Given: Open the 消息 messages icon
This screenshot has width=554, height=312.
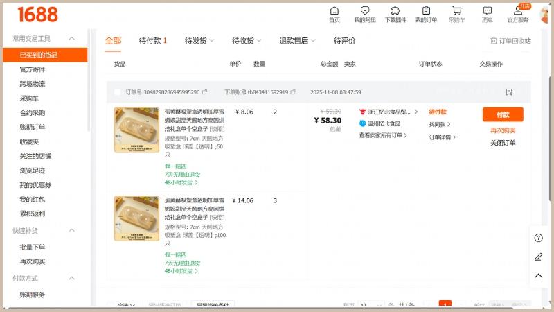Looking at the screenshot, I should coord(488,14).
